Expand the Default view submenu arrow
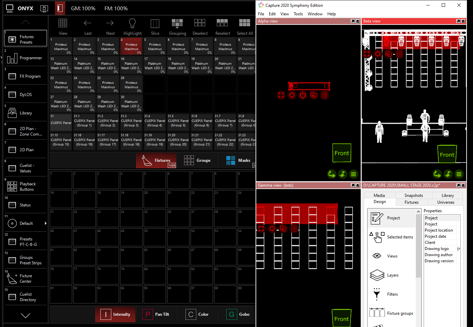The width and height of the screenshot is (473, 327). coord(46,223)
